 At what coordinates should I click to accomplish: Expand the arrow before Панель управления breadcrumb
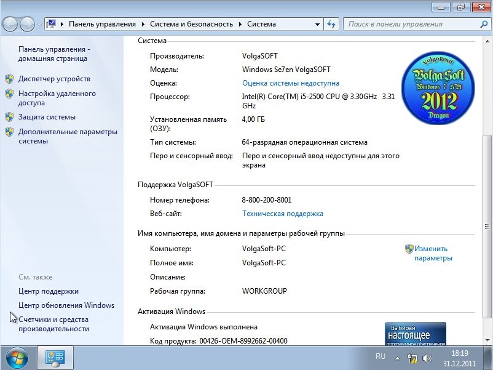pyautogui.click(x=62, y=24)
